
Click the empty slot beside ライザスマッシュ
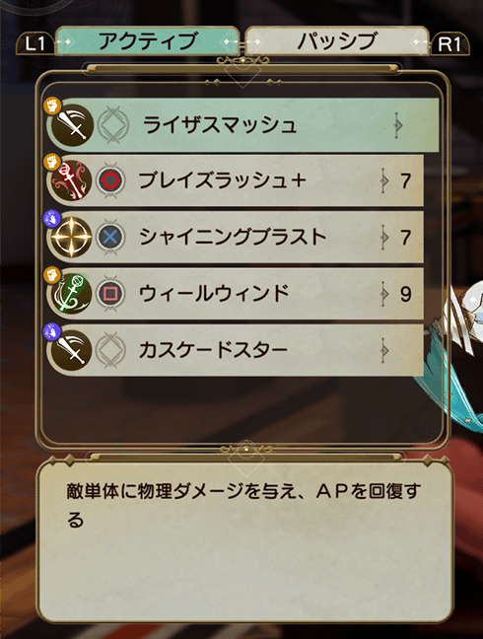coord(113,124)
